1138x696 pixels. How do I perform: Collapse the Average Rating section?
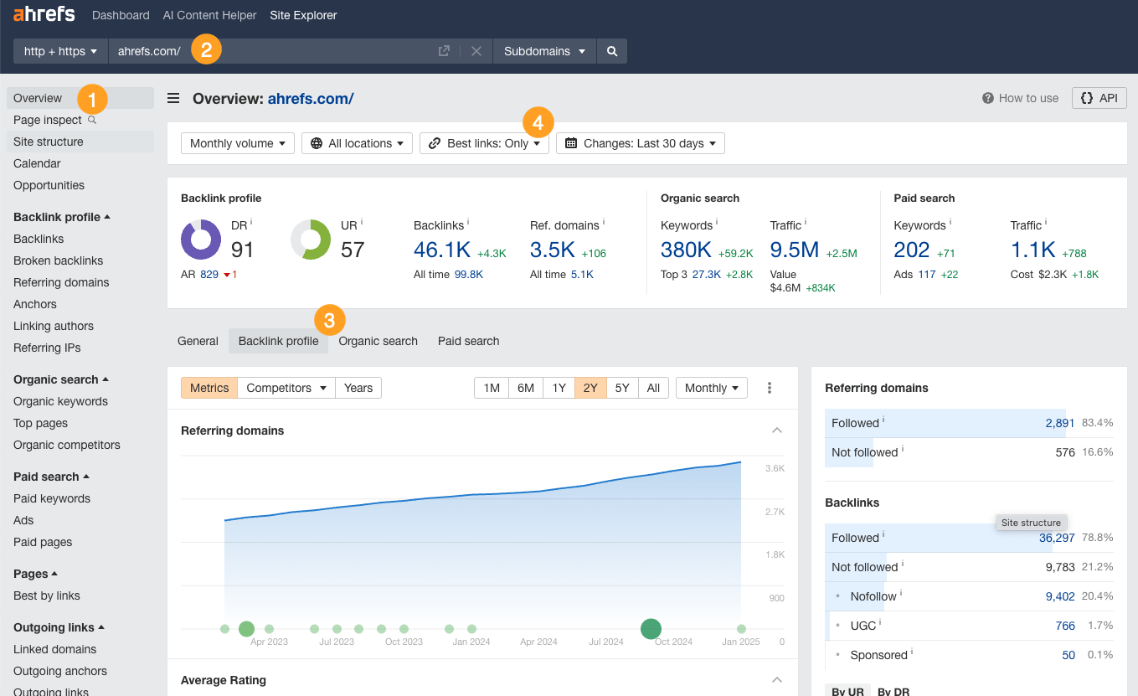(x=777, y=678)
